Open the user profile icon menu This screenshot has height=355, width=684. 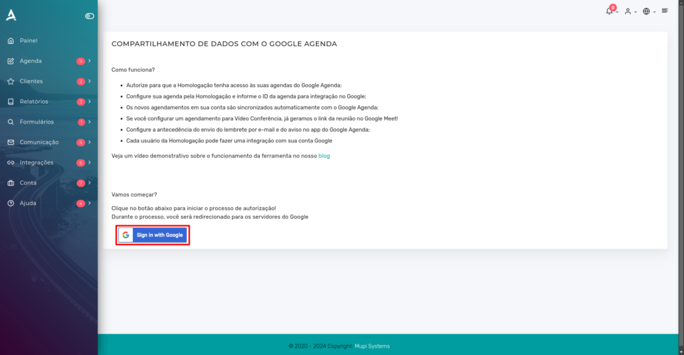coord(628,11)
